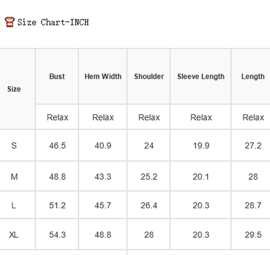270x255 pixels.
Task: Click the 29.5 length value for XL
Action: pyautogui.click(x=253, y=235)
